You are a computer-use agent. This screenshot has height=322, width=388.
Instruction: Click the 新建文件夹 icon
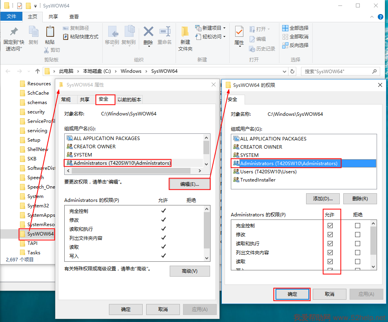click(185, 31)
